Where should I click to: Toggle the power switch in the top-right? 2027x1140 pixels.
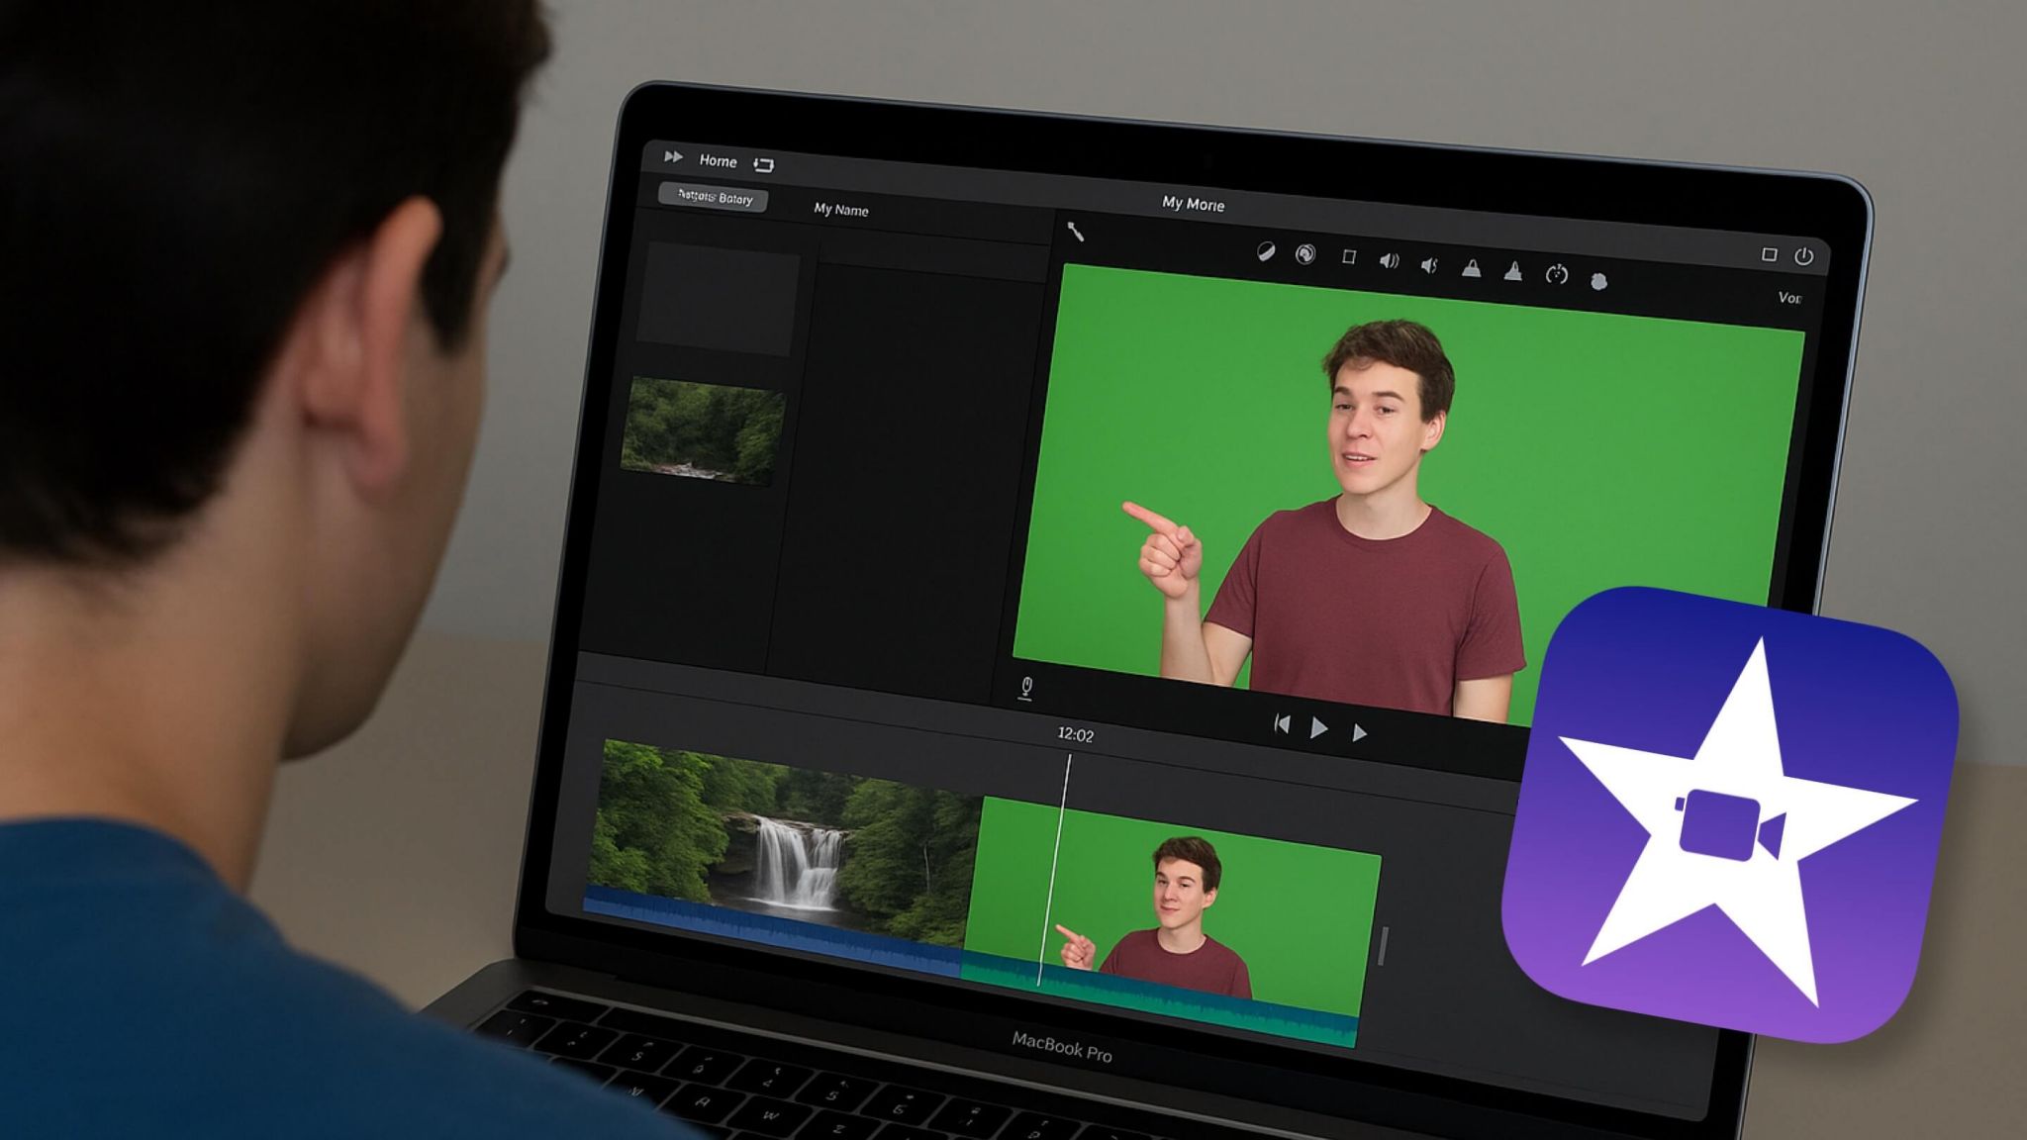tap(1803, 257)
